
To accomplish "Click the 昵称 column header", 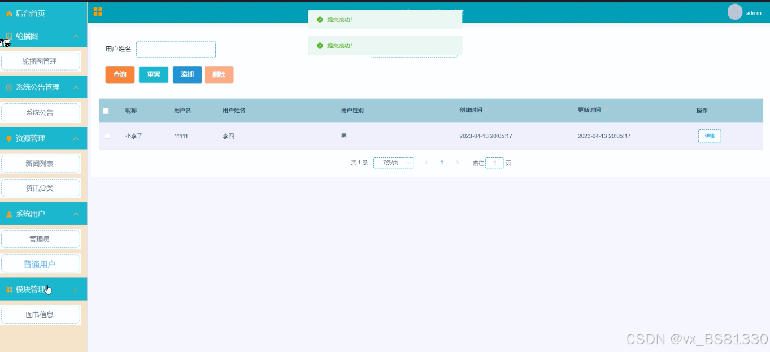I will (x=131, y=111).
